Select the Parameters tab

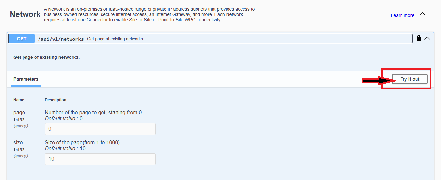tap(26, 79)
